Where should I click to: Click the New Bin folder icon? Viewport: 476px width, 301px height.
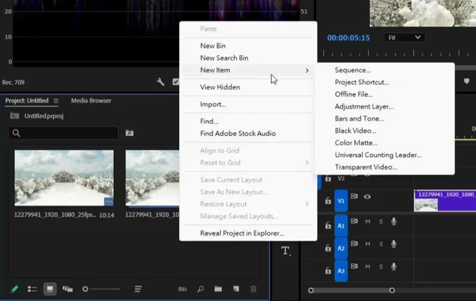(218, 289)
